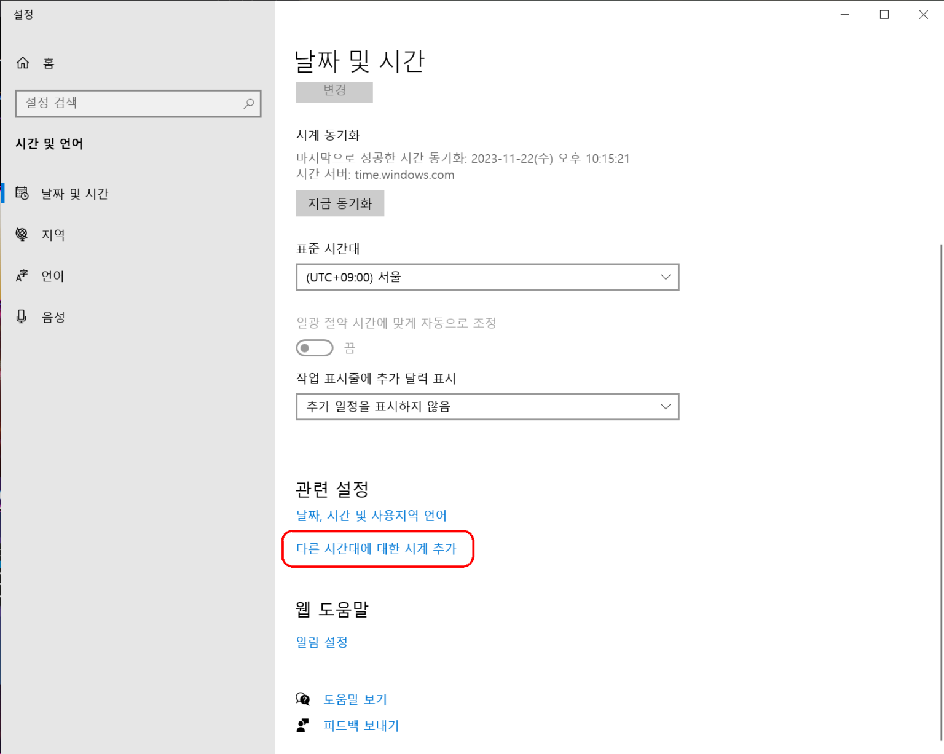The height and width of the screenshot is (754, 944).
Task: Open the 표준 시간대 (UTC+09:00) 서울 dropdown
Action: tap(487, 277)
